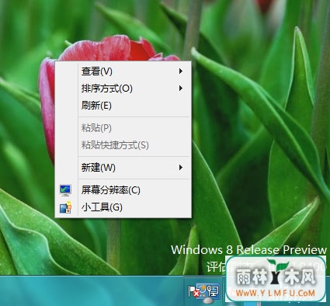330x306 pixels.
Task: Expand the 新建(W) submenu
Action: [x=123, y=168]
